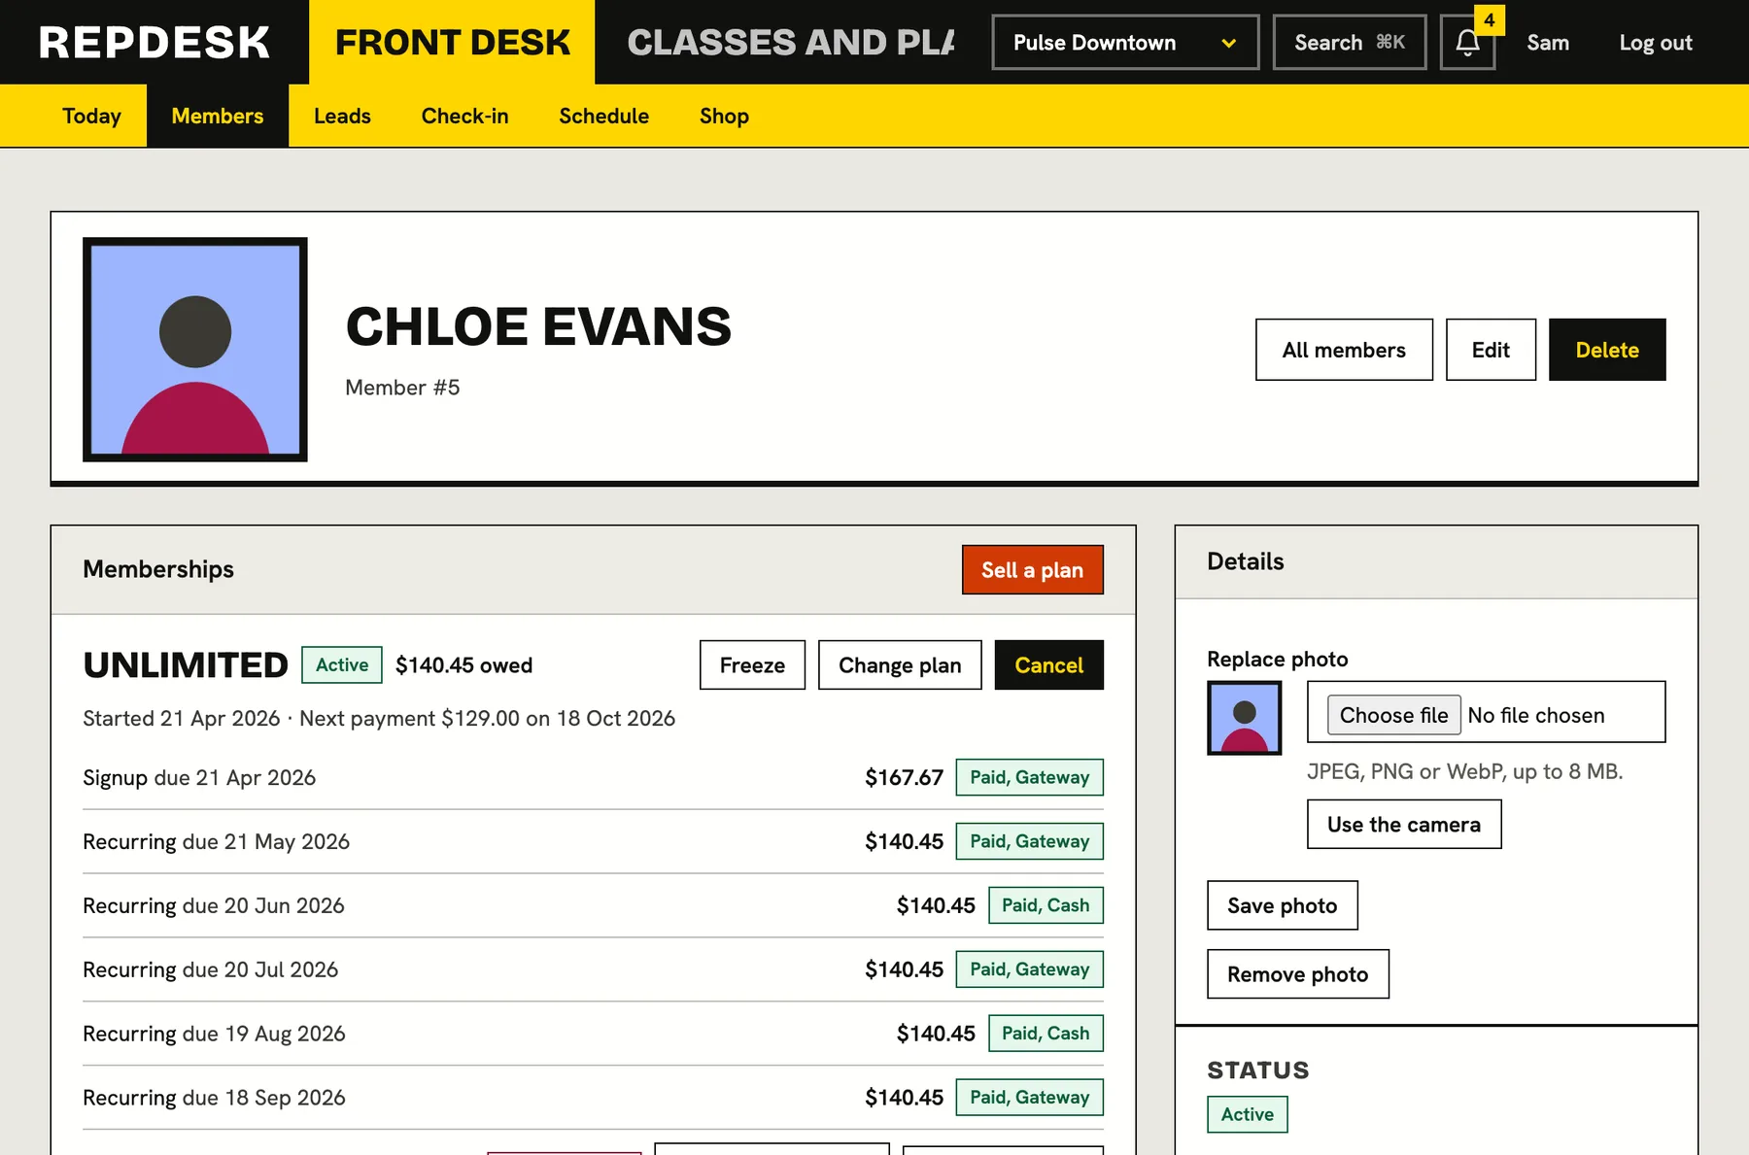Open the notifications bell

pos(1467,43)
